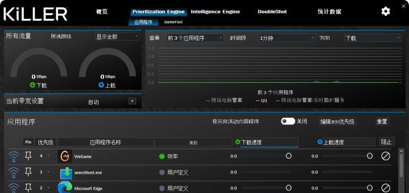Click the 编辑类别优先级 button
The image size is (409, 193).
338,122
